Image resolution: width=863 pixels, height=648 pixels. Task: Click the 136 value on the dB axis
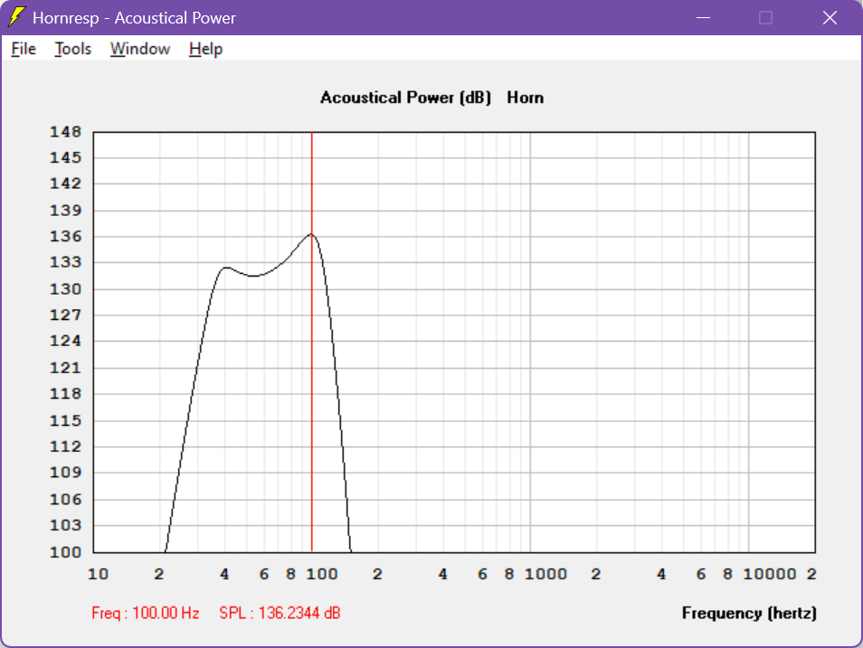(65, 237)
